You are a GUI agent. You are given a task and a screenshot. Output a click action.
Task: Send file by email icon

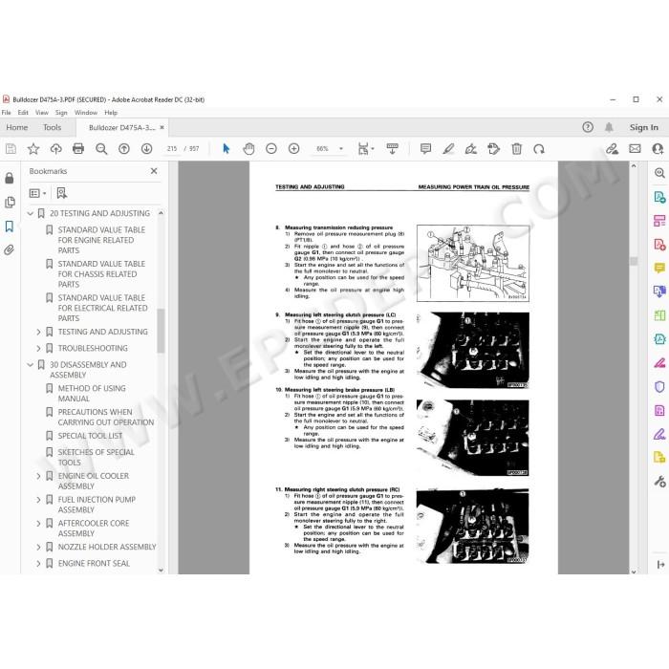click(635, 149)
